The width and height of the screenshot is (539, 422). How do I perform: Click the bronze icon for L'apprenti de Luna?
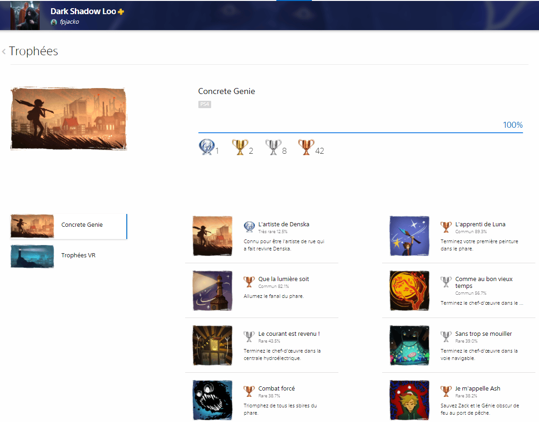tap(446, 227)
